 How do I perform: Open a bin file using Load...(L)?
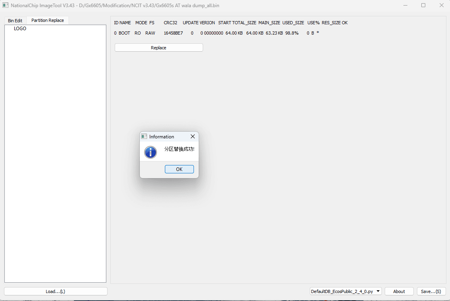pos(55,291)
